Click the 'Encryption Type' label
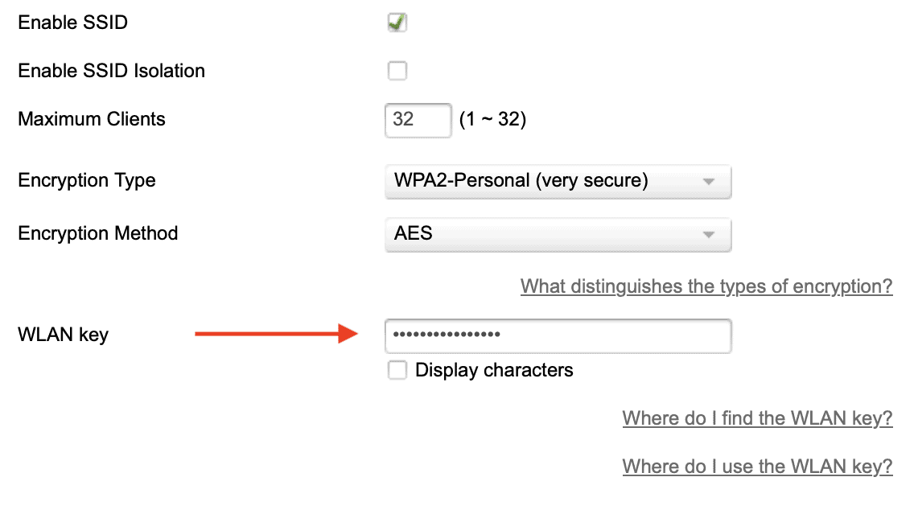Screen dimensions: 914x510 click(x=87, y=180)
